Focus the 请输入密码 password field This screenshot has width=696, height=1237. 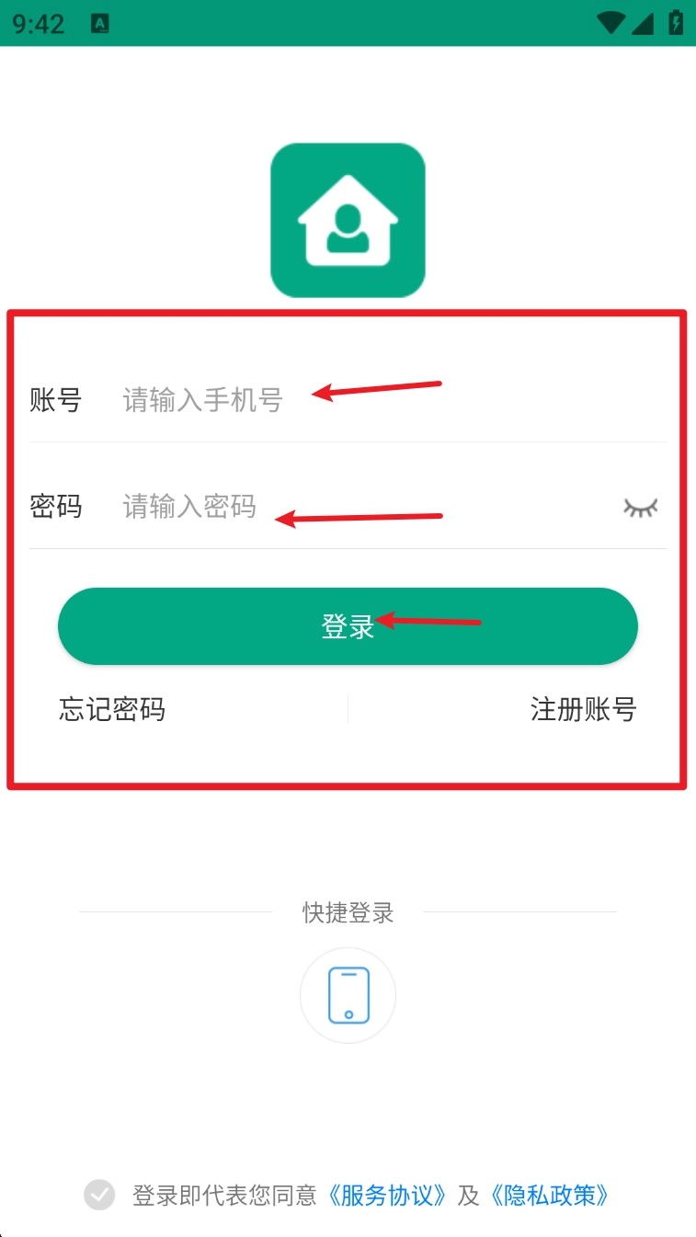pos(368,507)
